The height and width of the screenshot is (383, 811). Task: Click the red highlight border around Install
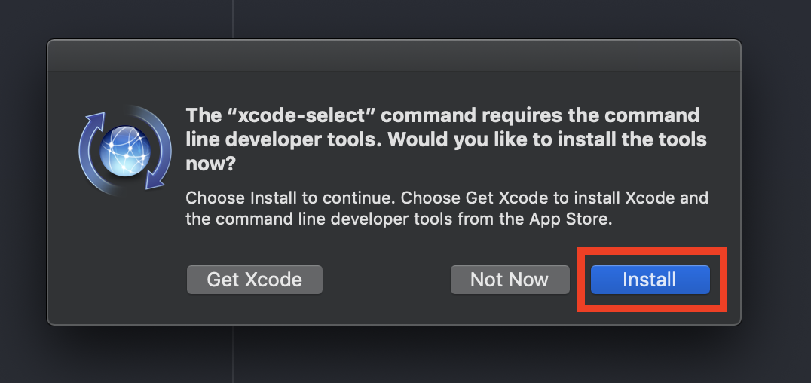click(652, 251)
